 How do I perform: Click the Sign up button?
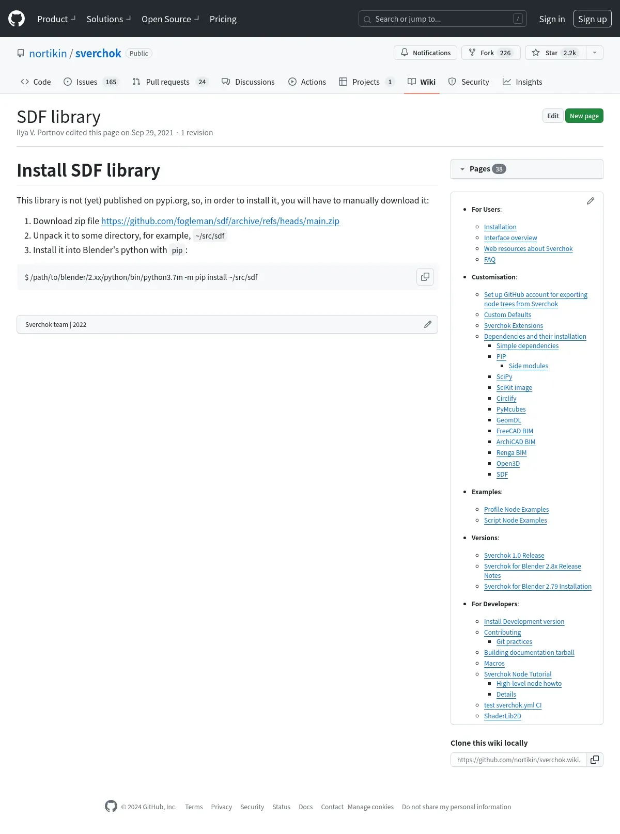click(x=592, y=19)
